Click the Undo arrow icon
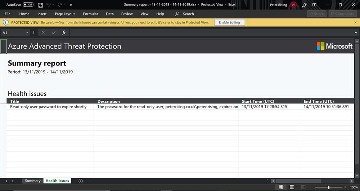Image resolution: width=360 pixels, height=191 pixels. click(x=49, y=5)
